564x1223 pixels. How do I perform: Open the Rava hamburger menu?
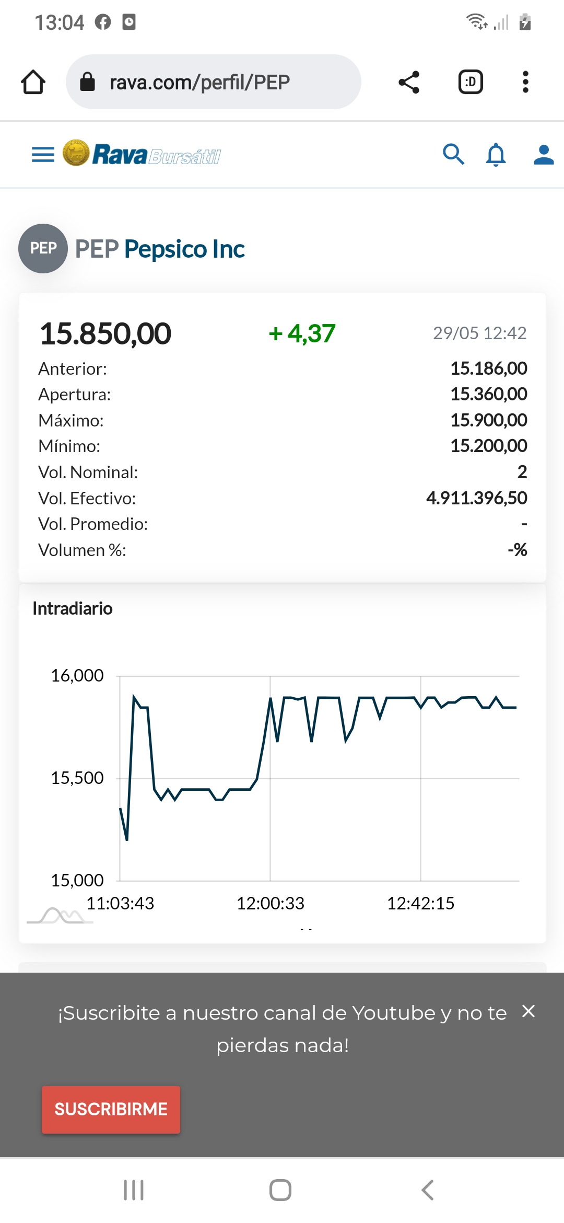[43, 155]
